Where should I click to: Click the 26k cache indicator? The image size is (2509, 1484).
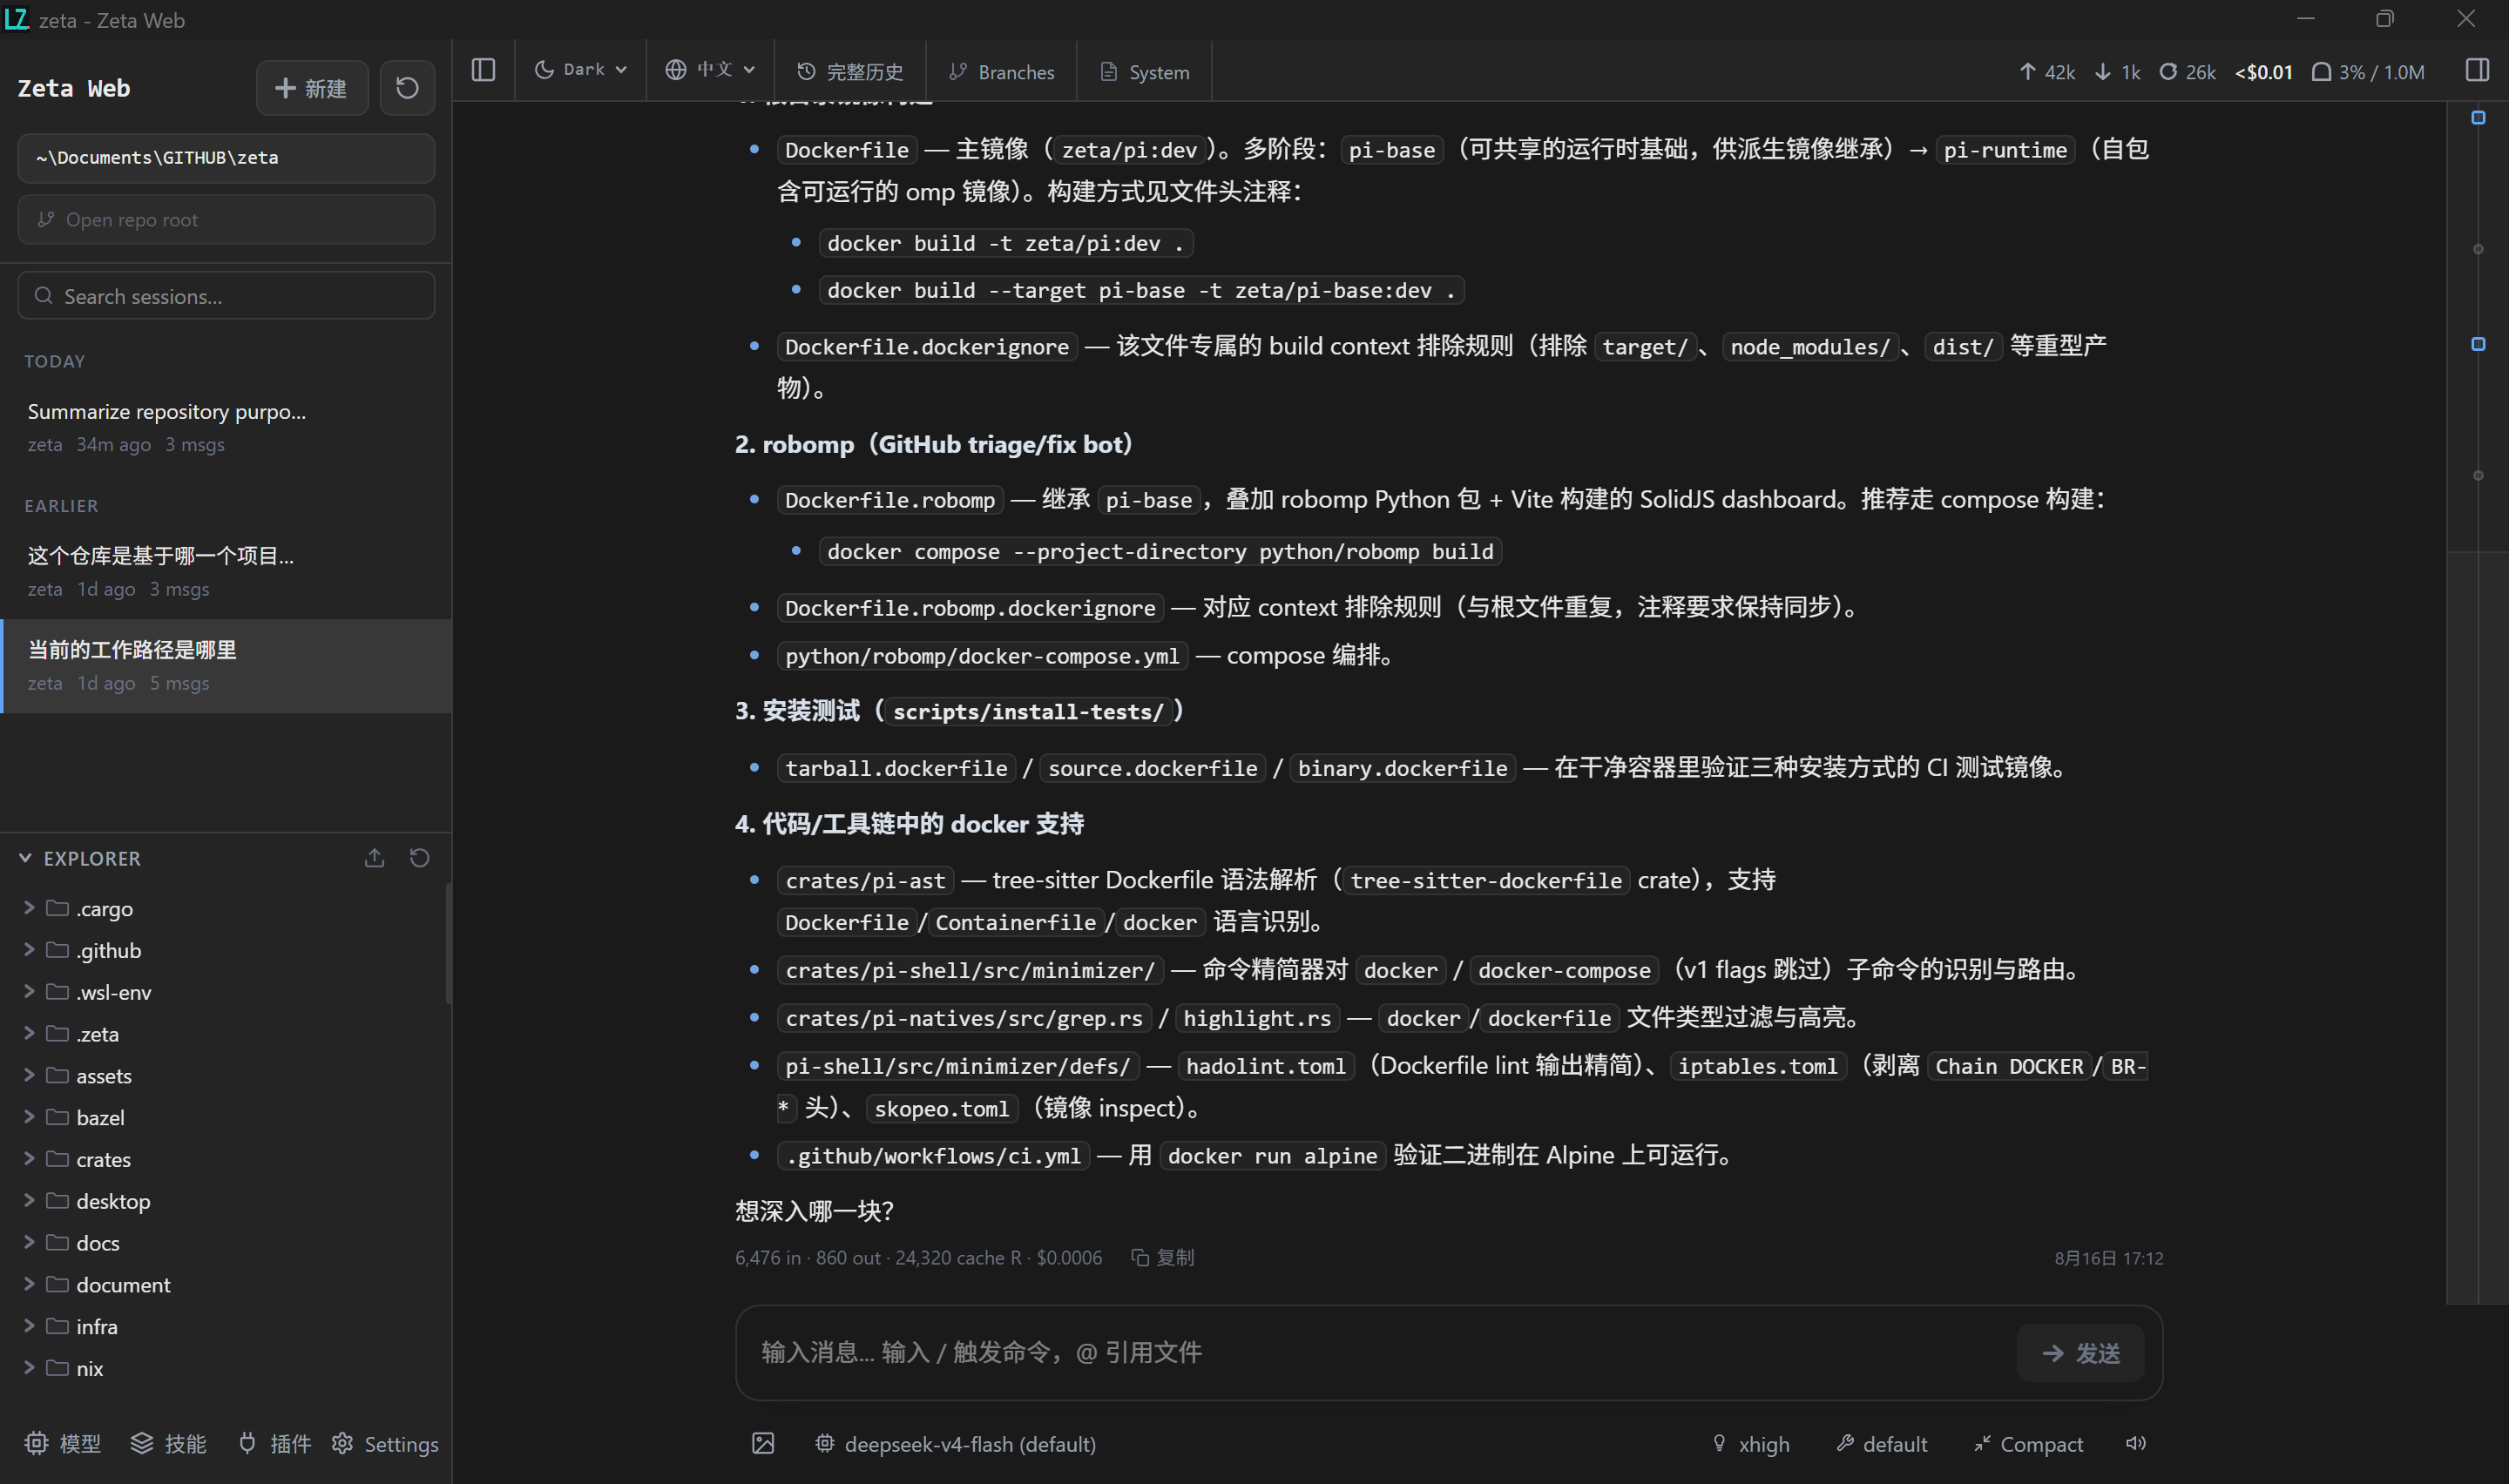pos(2187,72)
